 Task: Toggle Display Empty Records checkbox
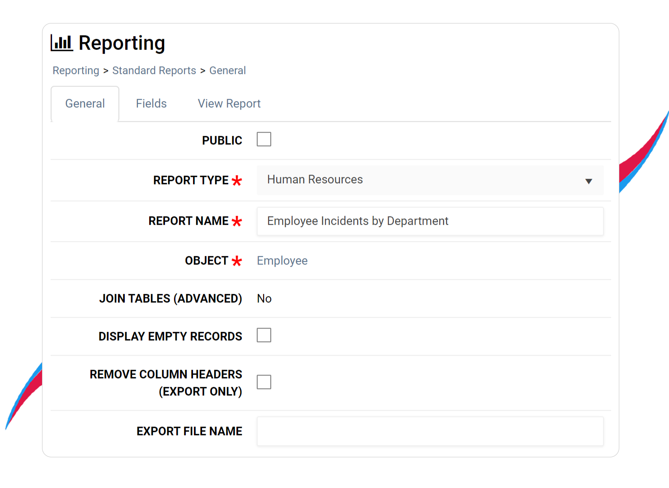point(264,335)
